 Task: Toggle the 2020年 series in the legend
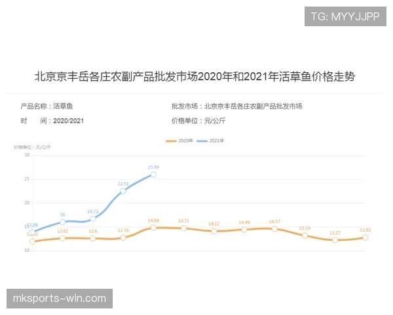point(179,140)
